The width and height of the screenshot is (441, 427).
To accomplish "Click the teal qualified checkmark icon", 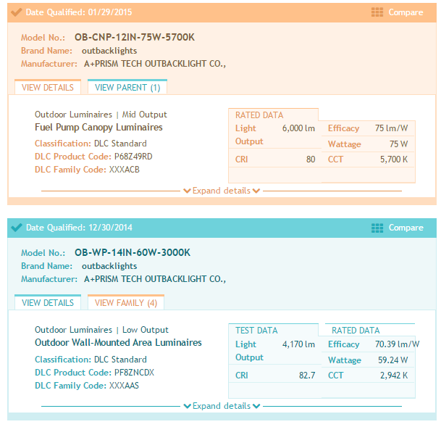I will pyautogui.click(x=17, y=228).
